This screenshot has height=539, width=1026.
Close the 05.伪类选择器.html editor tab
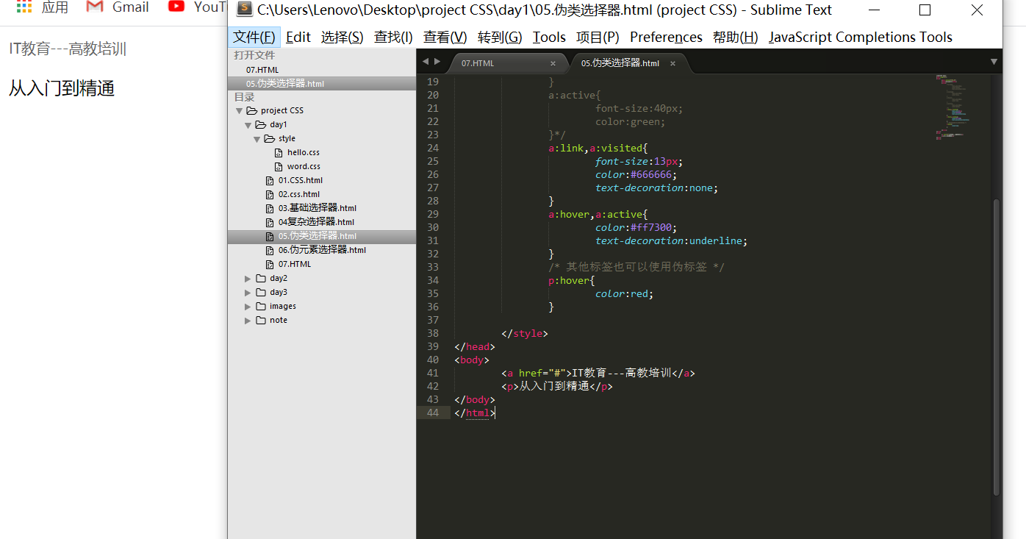click(671, 64)
